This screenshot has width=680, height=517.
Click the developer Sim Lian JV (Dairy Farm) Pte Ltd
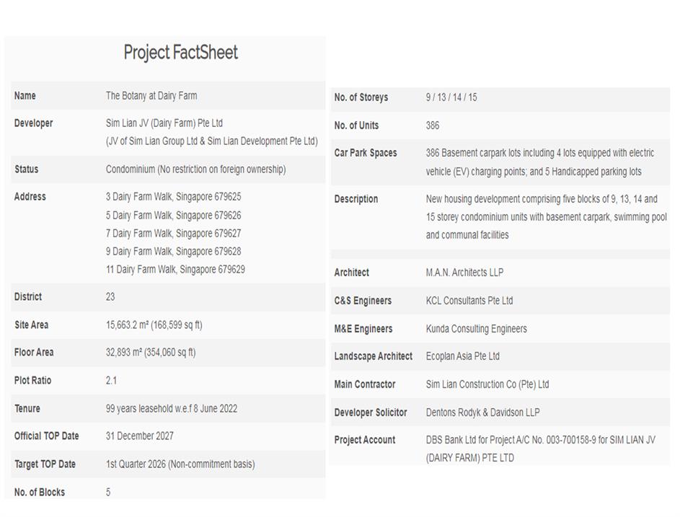click(x=164, y=123)
